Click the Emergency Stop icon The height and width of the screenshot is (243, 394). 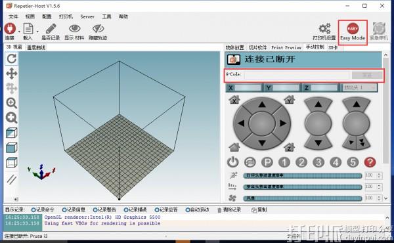[379, 28]
